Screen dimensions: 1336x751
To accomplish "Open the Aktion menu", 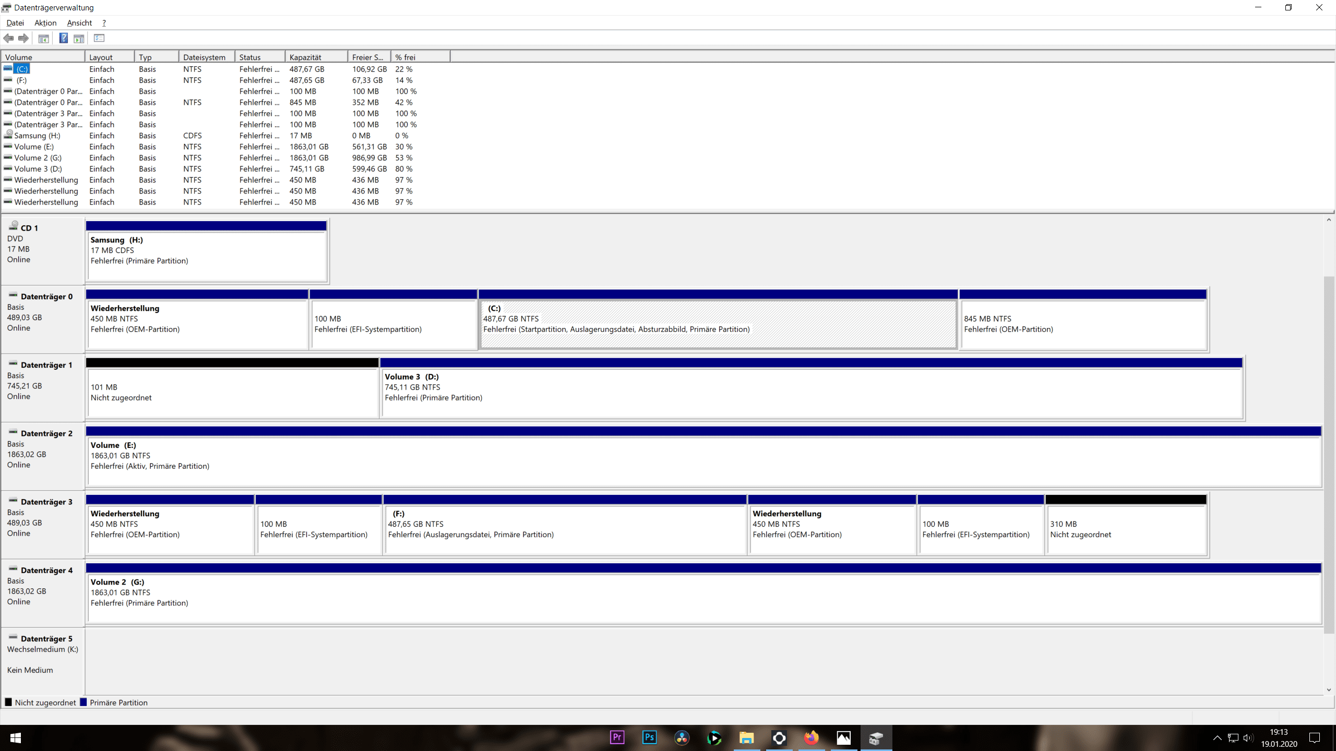I will (x=45, y=23).
